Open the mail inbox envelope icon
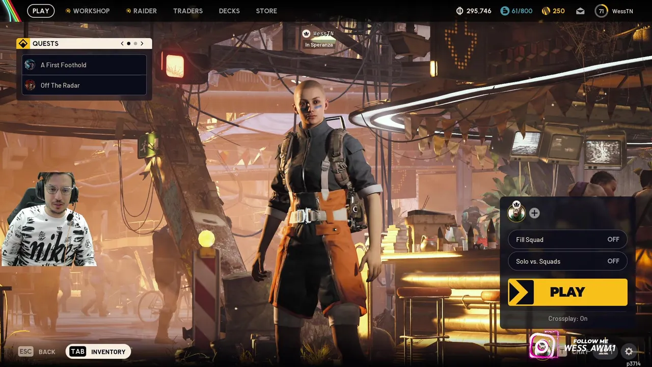This screenshot has width=652, height=367. [580, 11]
